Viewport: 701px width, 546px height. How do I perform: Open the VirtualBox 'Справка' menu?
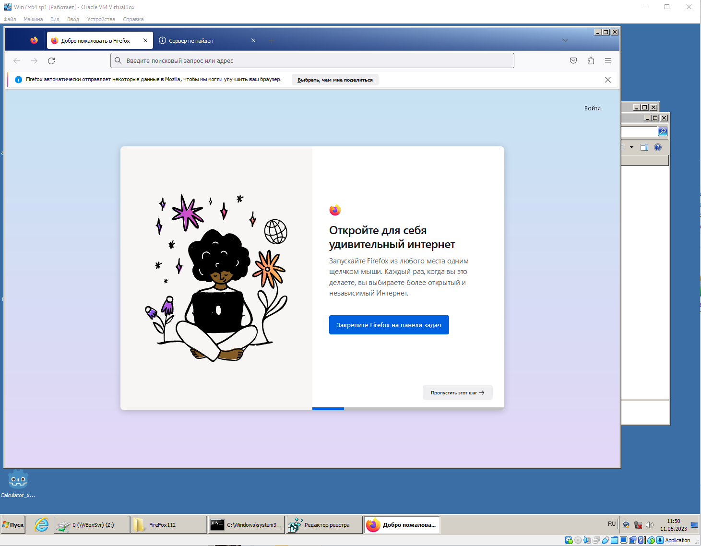click(133, 19)
